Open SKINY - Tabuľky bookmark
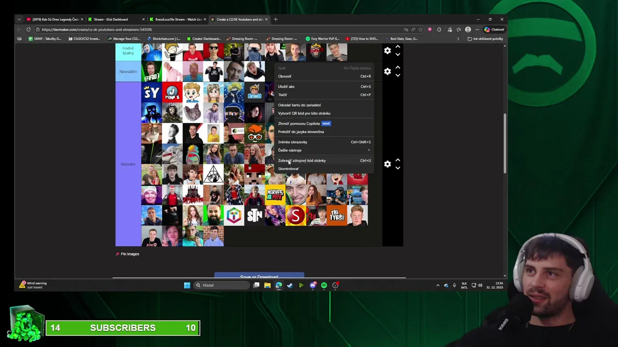Image resolution: width=618 pixels, height=347 pixels. coord(45,39)
